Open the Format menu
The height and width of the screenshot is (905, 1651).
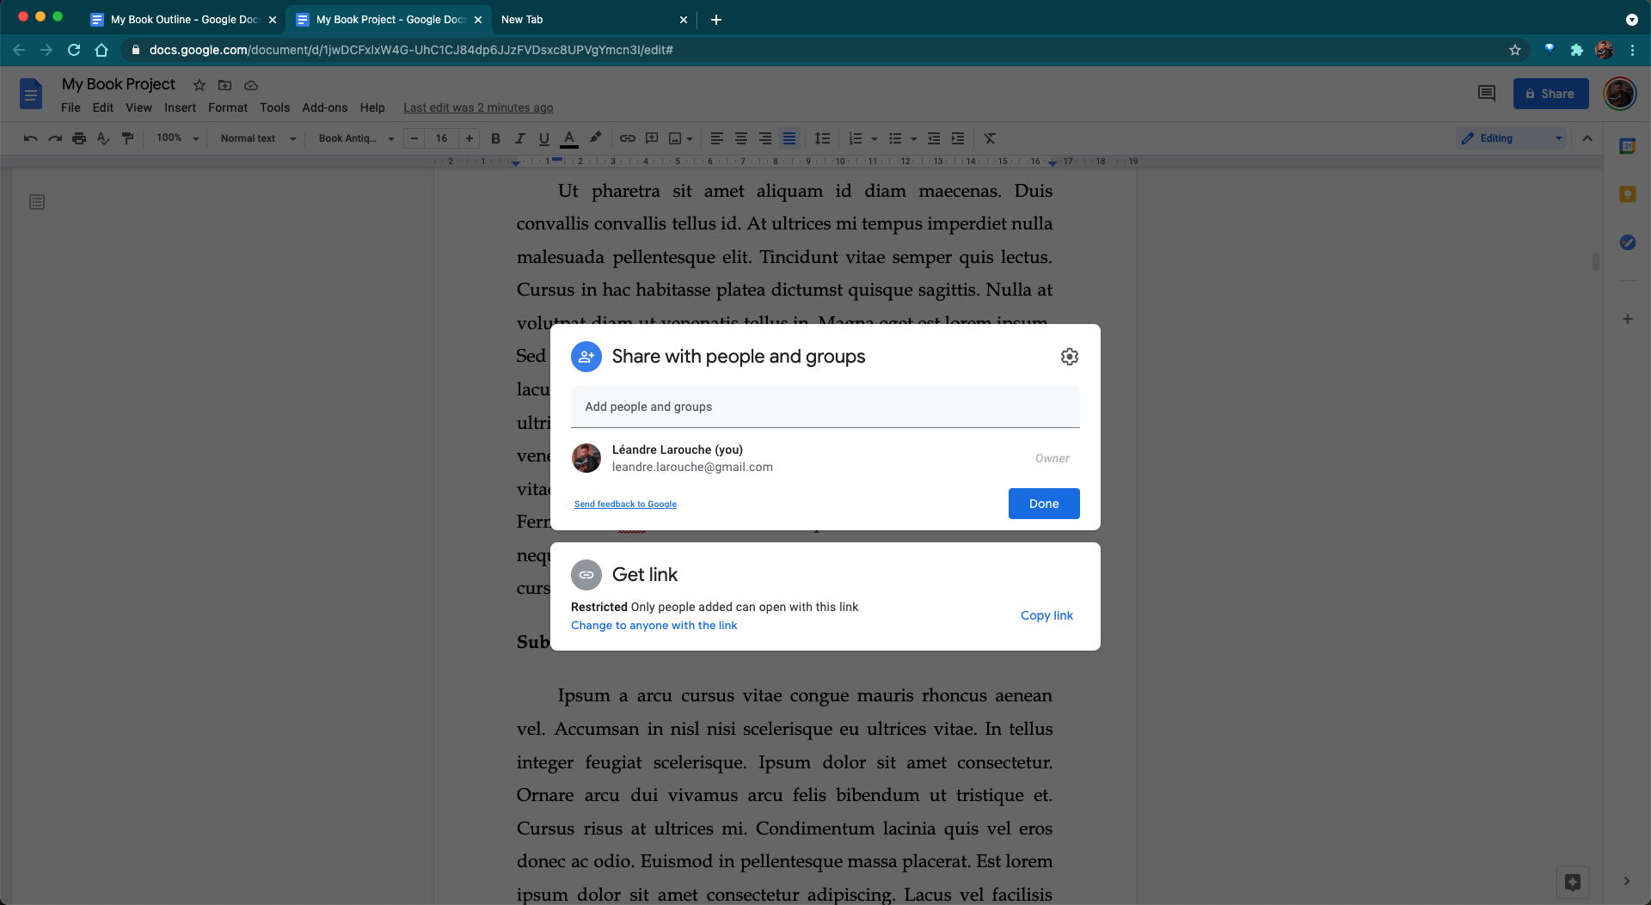tap(227, 107)
